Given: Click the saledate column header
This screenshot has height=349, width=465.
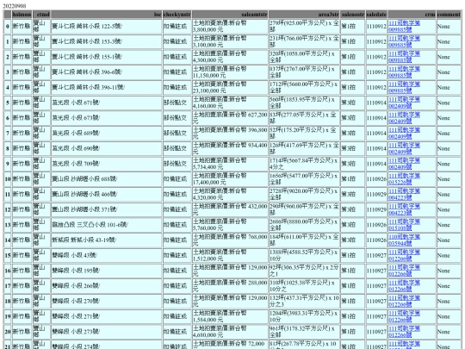Looking at the screenshot, I should 376,15.
